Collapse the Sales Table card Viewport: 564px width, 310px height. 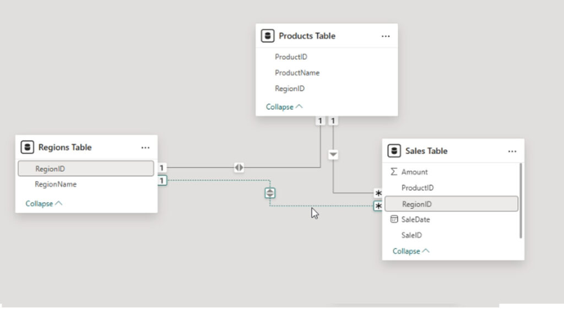click(x=411, y=251)
